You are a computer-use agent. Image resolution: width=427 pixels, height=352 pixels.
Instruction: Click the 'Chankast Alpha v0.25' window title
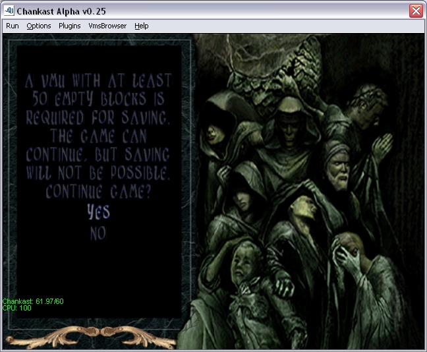pos(61,11)
